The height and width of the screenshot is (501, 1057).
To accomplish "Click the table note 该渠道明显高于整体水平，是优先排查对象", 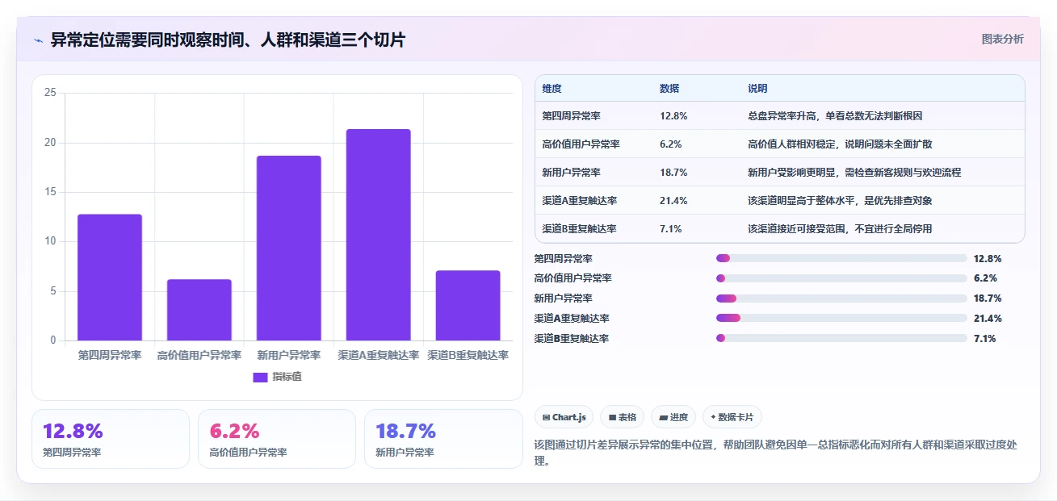I will point(840,201).
